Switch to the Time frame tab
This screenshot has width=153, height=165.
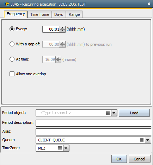tap(40, 14)
